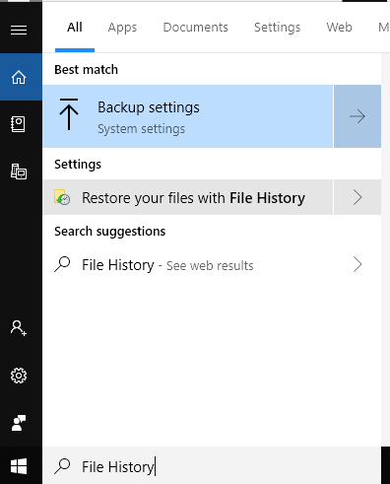
Task: Switch to the Settings tab
Action: coord(278,28)
